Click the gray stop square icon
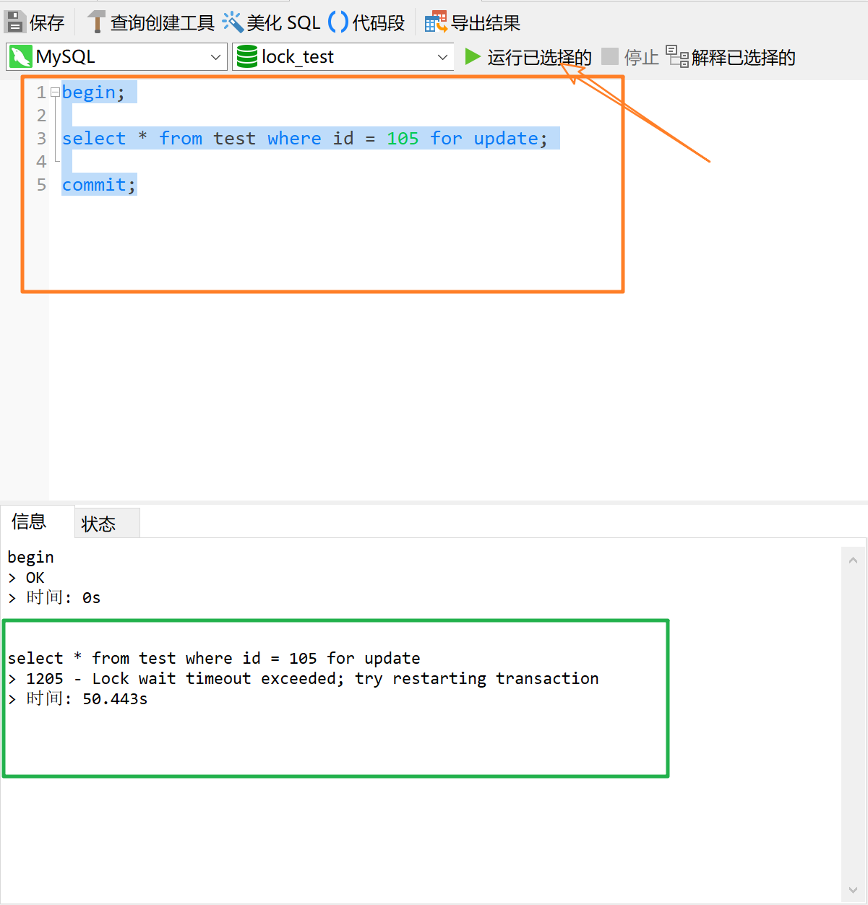This screenshot has height=905, width=868. click(x=610, y=56)
